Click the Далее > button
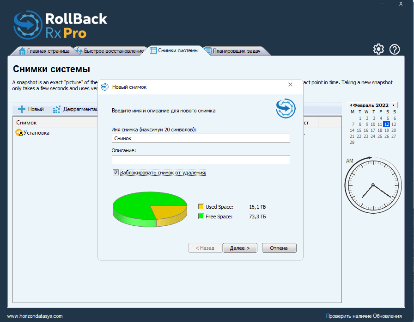This screenshot has height=322, width=414. 240,248
